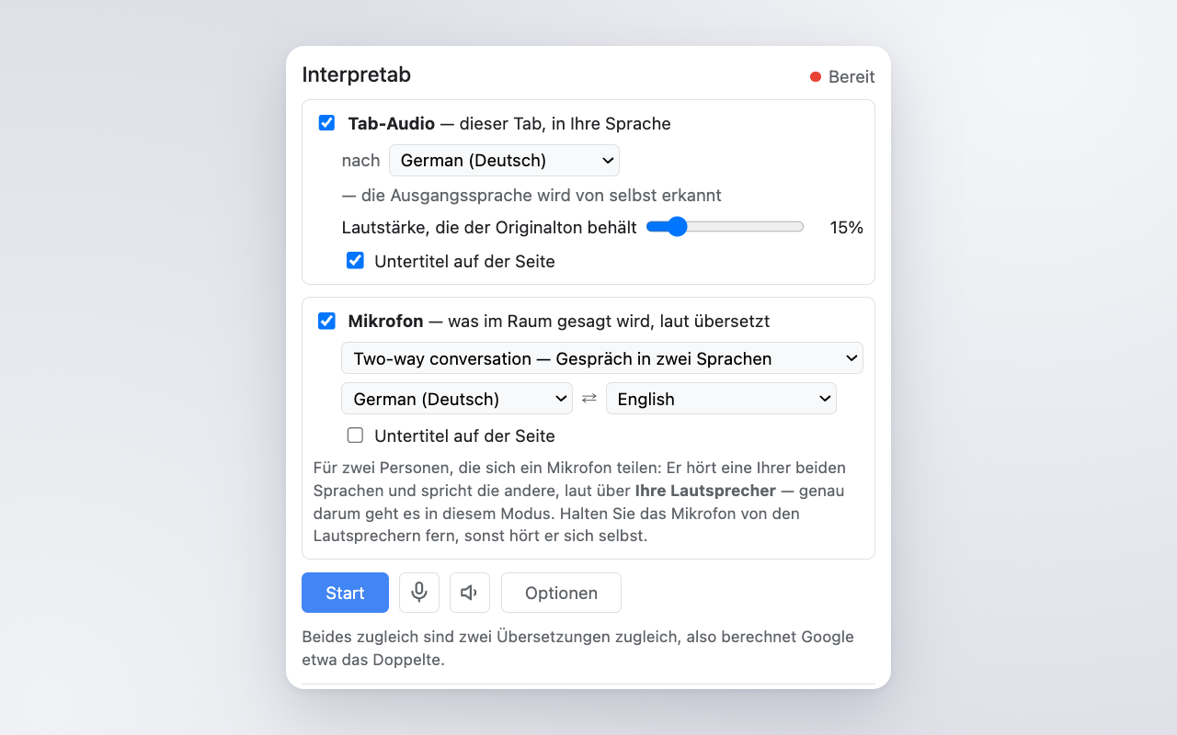Open the English language dropdown

721,399
